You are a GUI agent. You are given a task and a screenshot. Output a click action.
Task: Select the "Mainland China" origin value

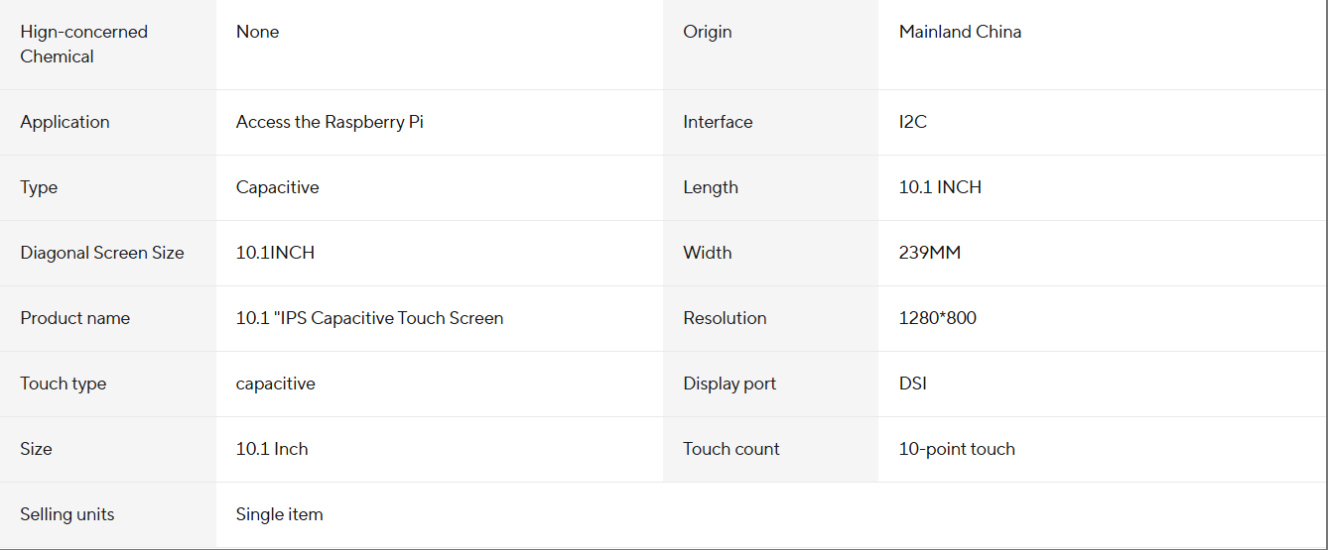960,32
